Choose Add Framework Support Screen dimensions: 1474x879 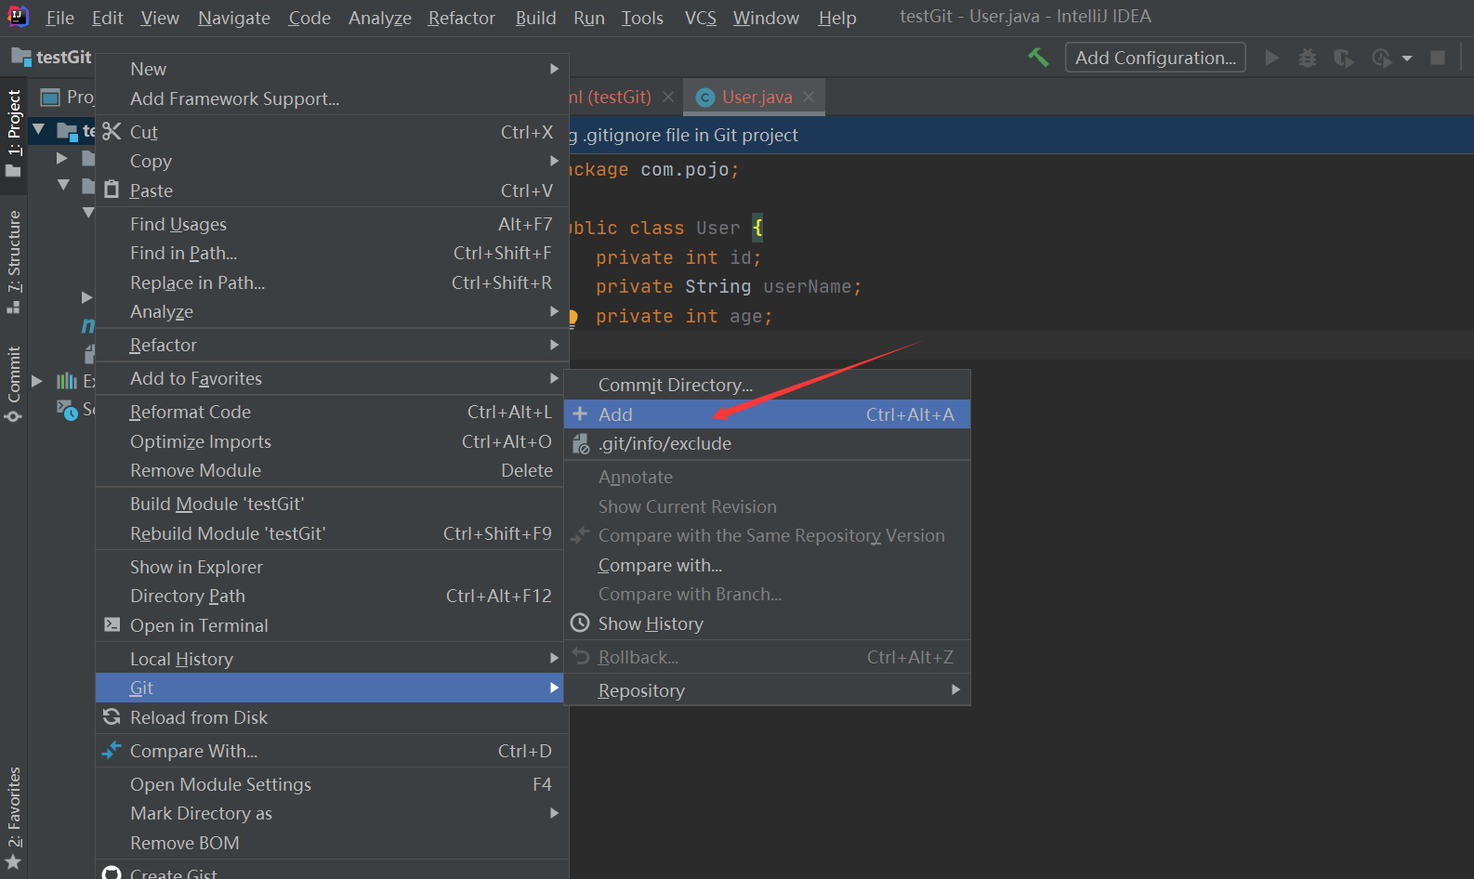332,98
